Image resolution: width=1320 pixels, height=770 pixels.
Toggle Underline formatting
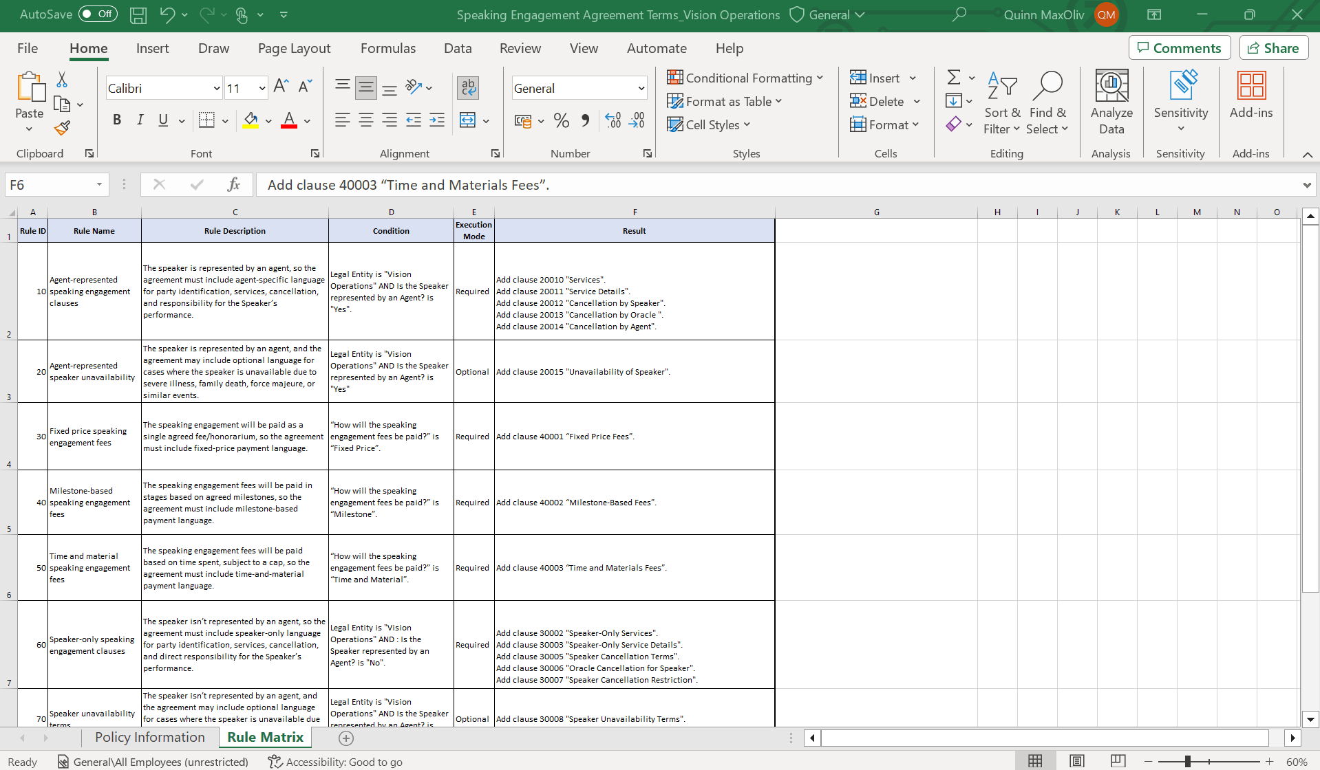tap(163, 120)
